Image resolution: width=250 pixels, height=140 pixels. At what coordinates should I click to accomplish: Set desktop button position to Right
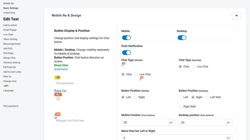(x=193, y=97)
